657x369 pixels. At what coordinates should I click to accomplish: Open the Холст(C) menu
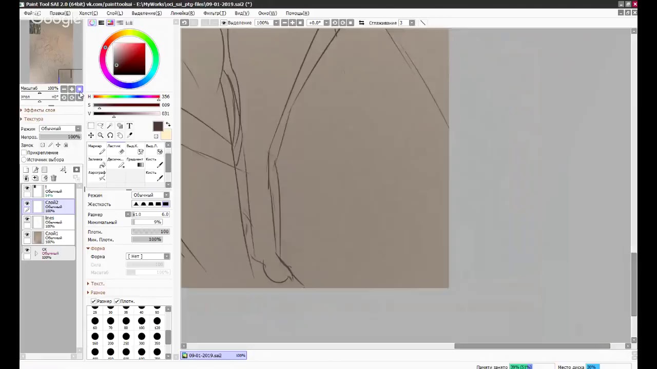[x=88, y=13]
